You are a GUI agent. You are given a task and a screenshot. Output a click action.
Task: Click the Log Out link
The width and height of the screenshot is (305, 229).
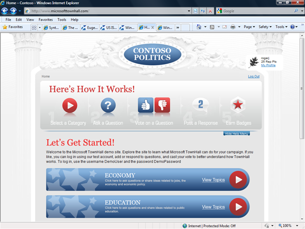click(254, 76)
